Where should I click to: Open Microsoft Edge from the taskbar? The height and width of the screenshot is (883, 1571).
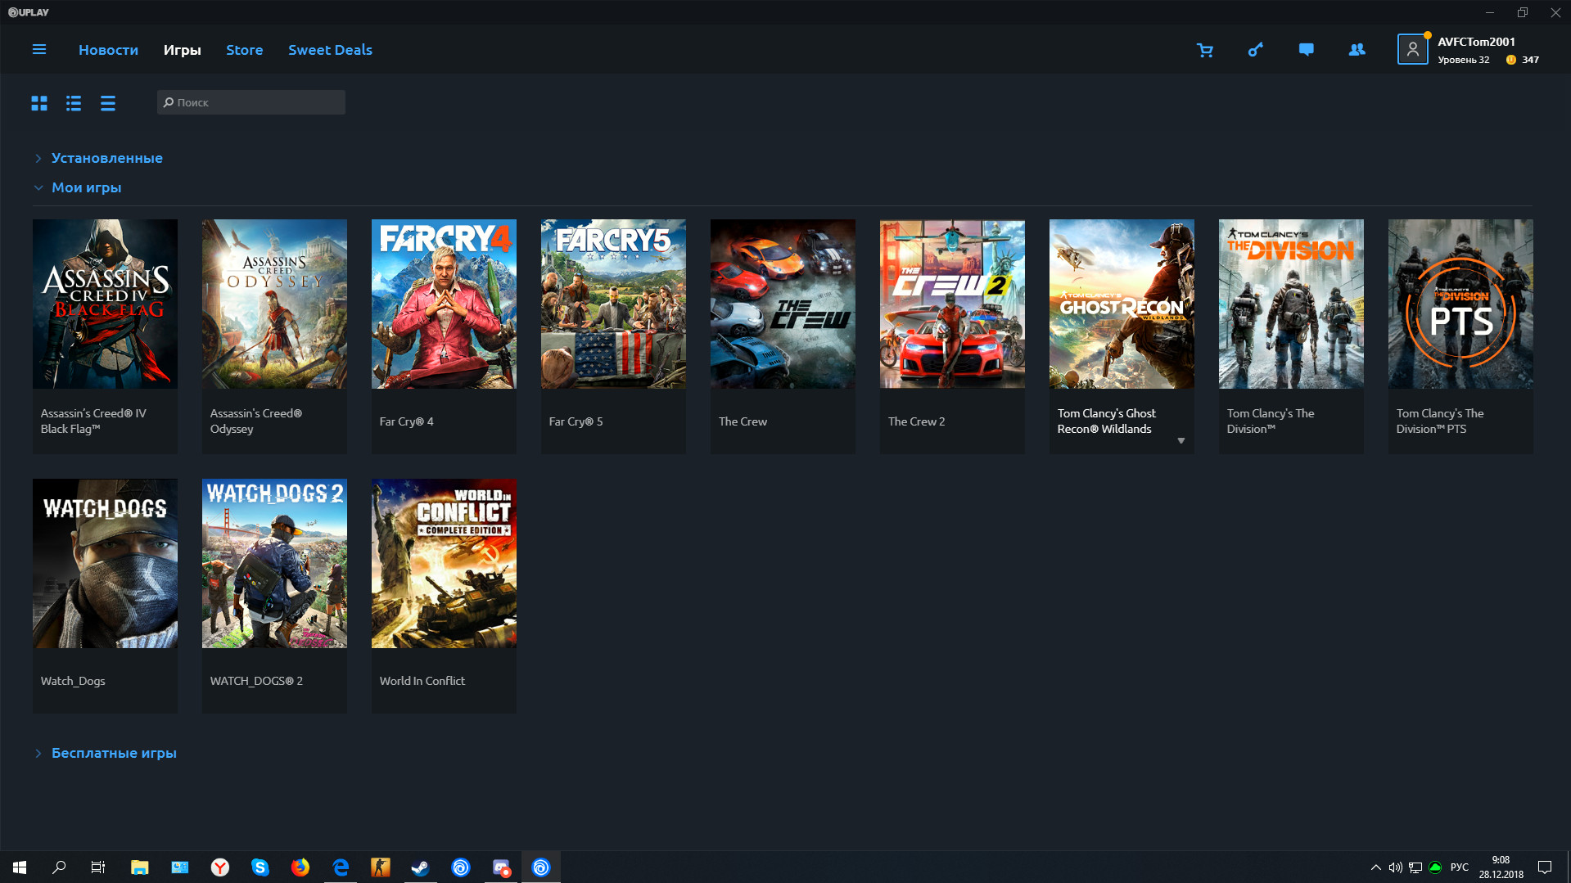tap(341, 867)
